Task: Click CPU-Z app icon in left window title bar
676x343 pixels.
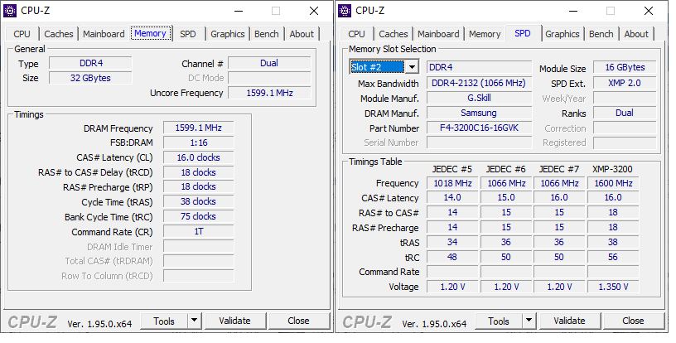Action: pos(10,11)
